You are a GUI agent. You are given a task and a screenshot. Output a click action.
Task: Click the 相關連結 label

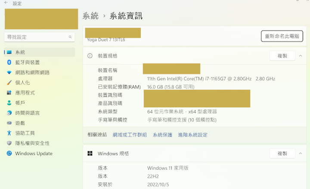click(x=97, y=135)
